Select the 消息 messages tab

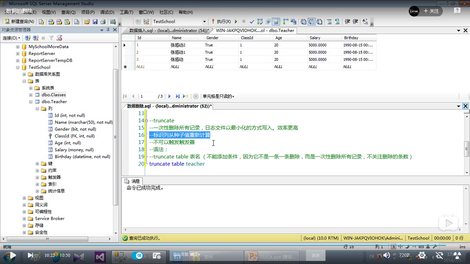tap(132, 181)
